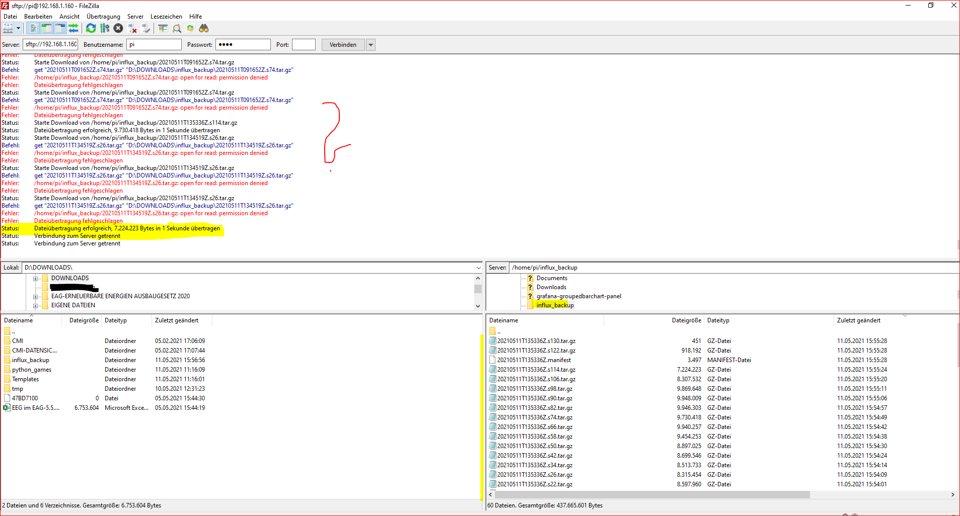Select local file 47BD7100
960x516 pixels.
pos(25,398)
